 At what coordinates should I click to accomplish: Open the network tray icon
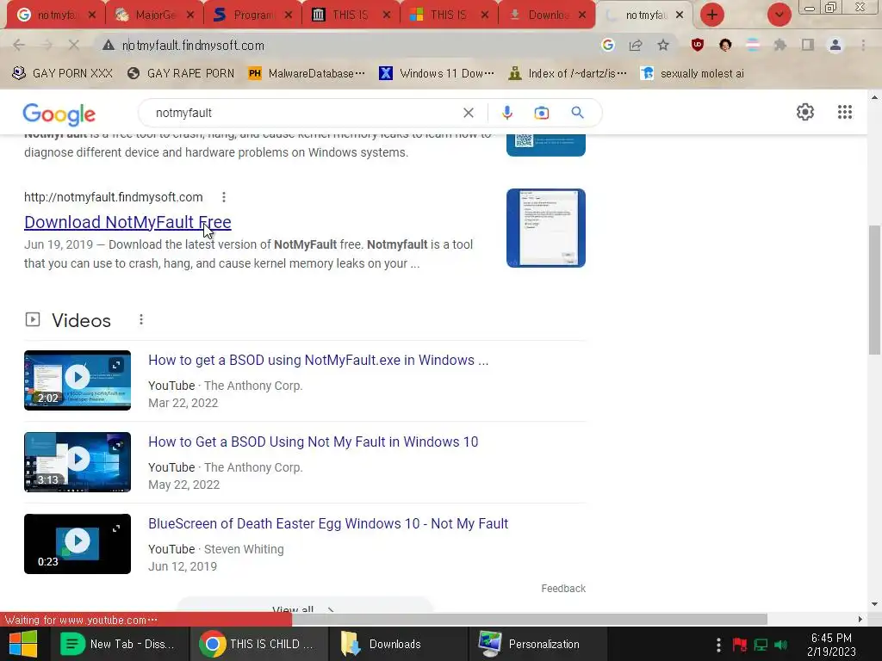tap(761, 644)
